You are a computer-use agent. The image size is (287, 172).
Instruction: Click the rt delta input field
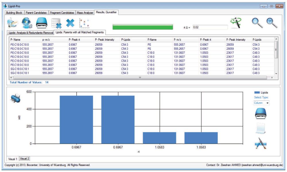click(x=210, y=27)
